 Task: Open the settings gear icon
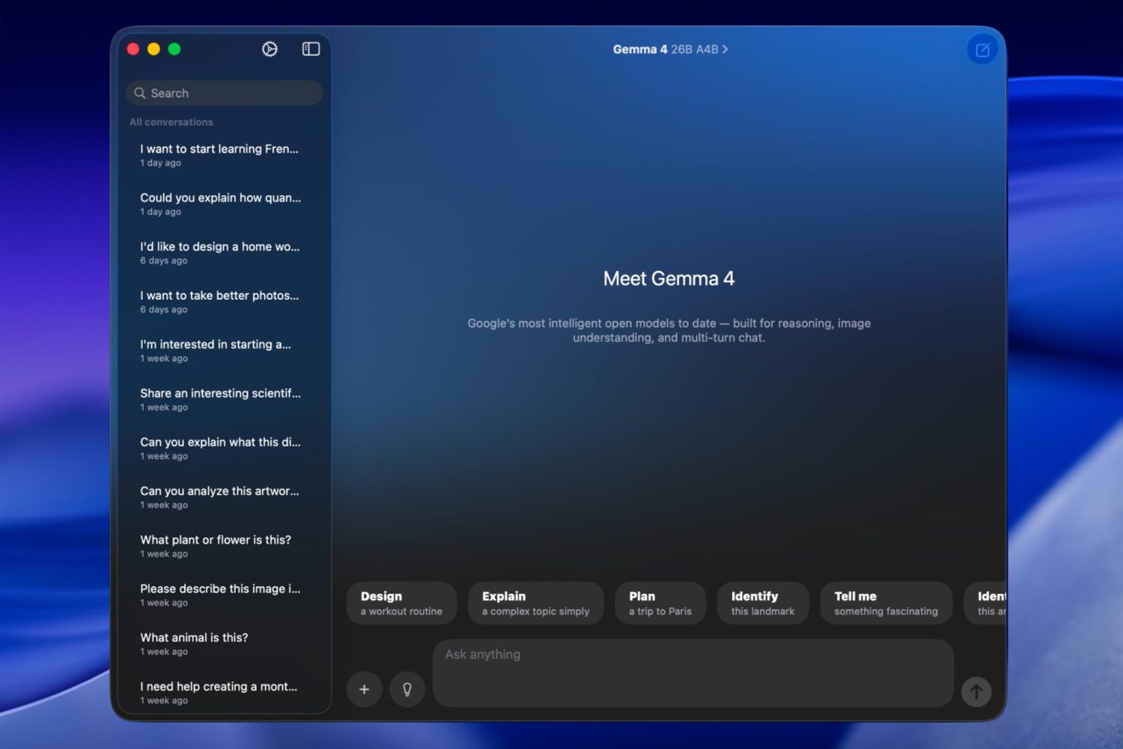click(270, 49)
